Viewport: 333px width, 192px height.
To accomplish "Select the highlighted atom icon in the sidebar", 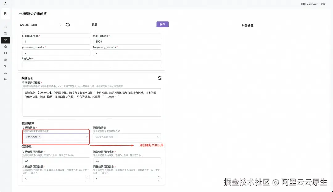I will point(6,40).
